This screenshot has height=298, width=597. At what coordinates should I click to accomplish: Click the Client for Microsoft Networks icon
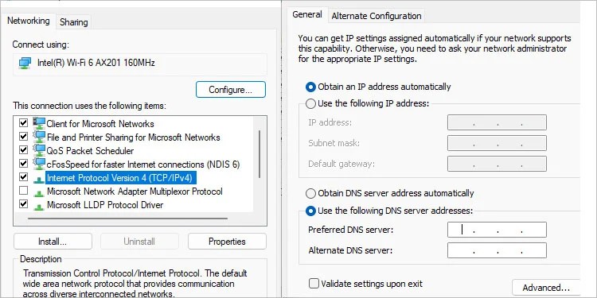pyautogui.click(x=39, y=123)
